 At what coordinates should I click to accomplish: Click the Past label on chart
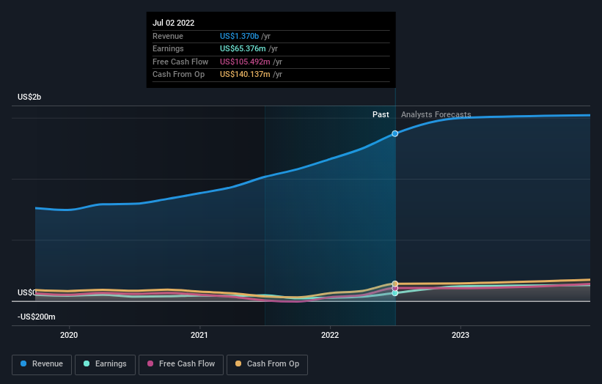(381, 114)
